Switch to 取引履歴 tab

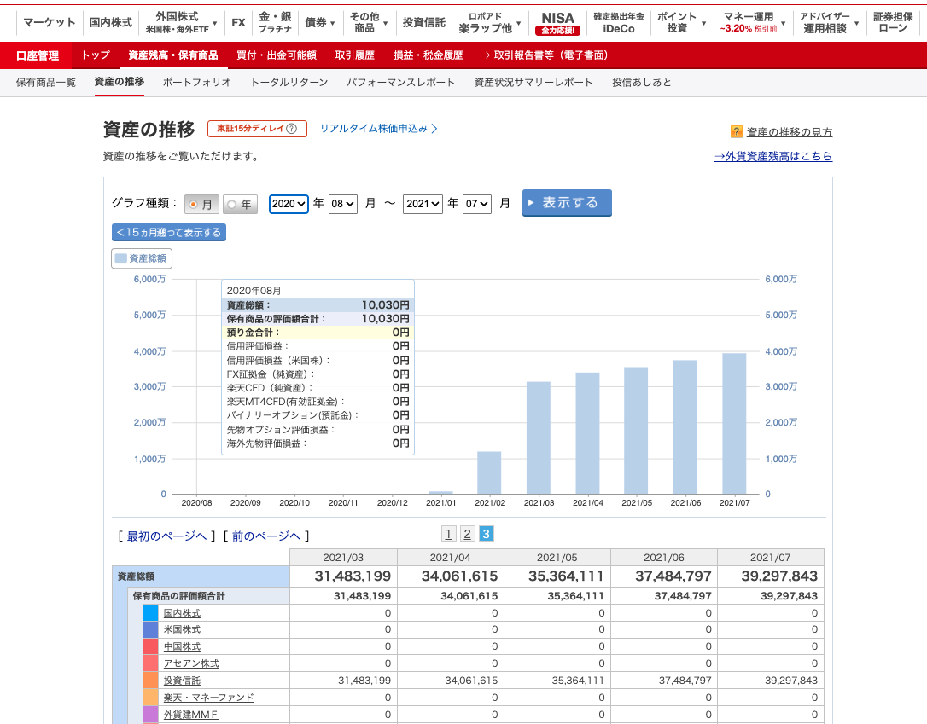point(355,55)
